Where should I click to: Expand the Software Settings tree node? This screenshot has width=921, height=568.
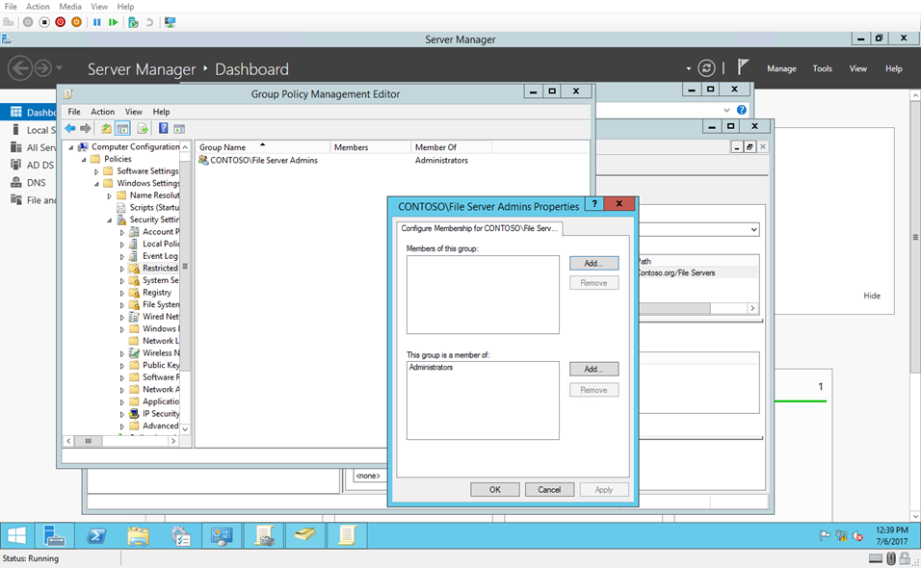[x=96, y=172]
